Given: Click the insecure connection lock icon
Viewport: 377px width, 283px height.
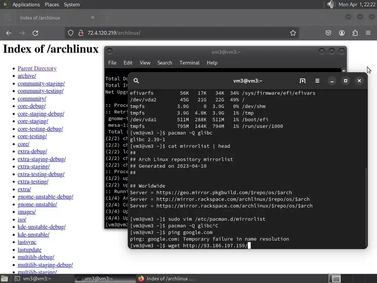Looking at the screenshot, I should click(x=81, y=33).
